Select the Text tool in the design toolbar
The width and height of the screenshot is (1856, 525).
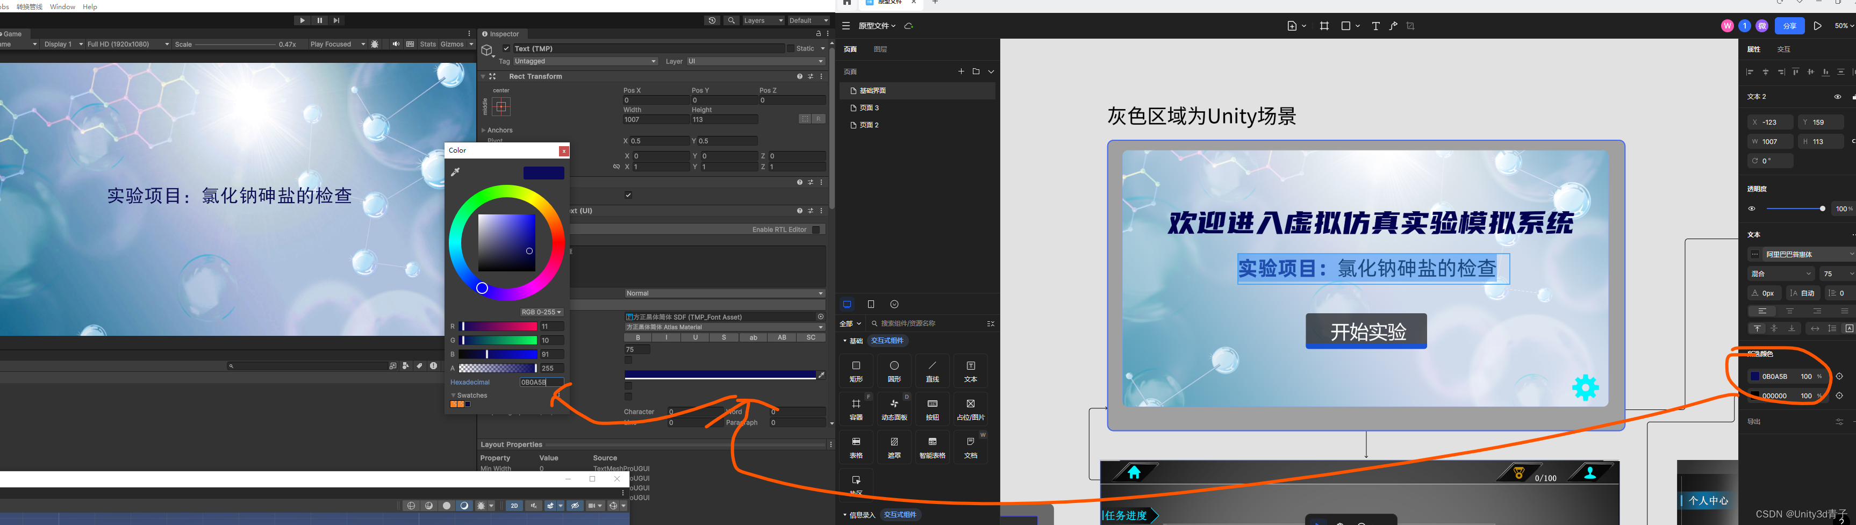1375,26
